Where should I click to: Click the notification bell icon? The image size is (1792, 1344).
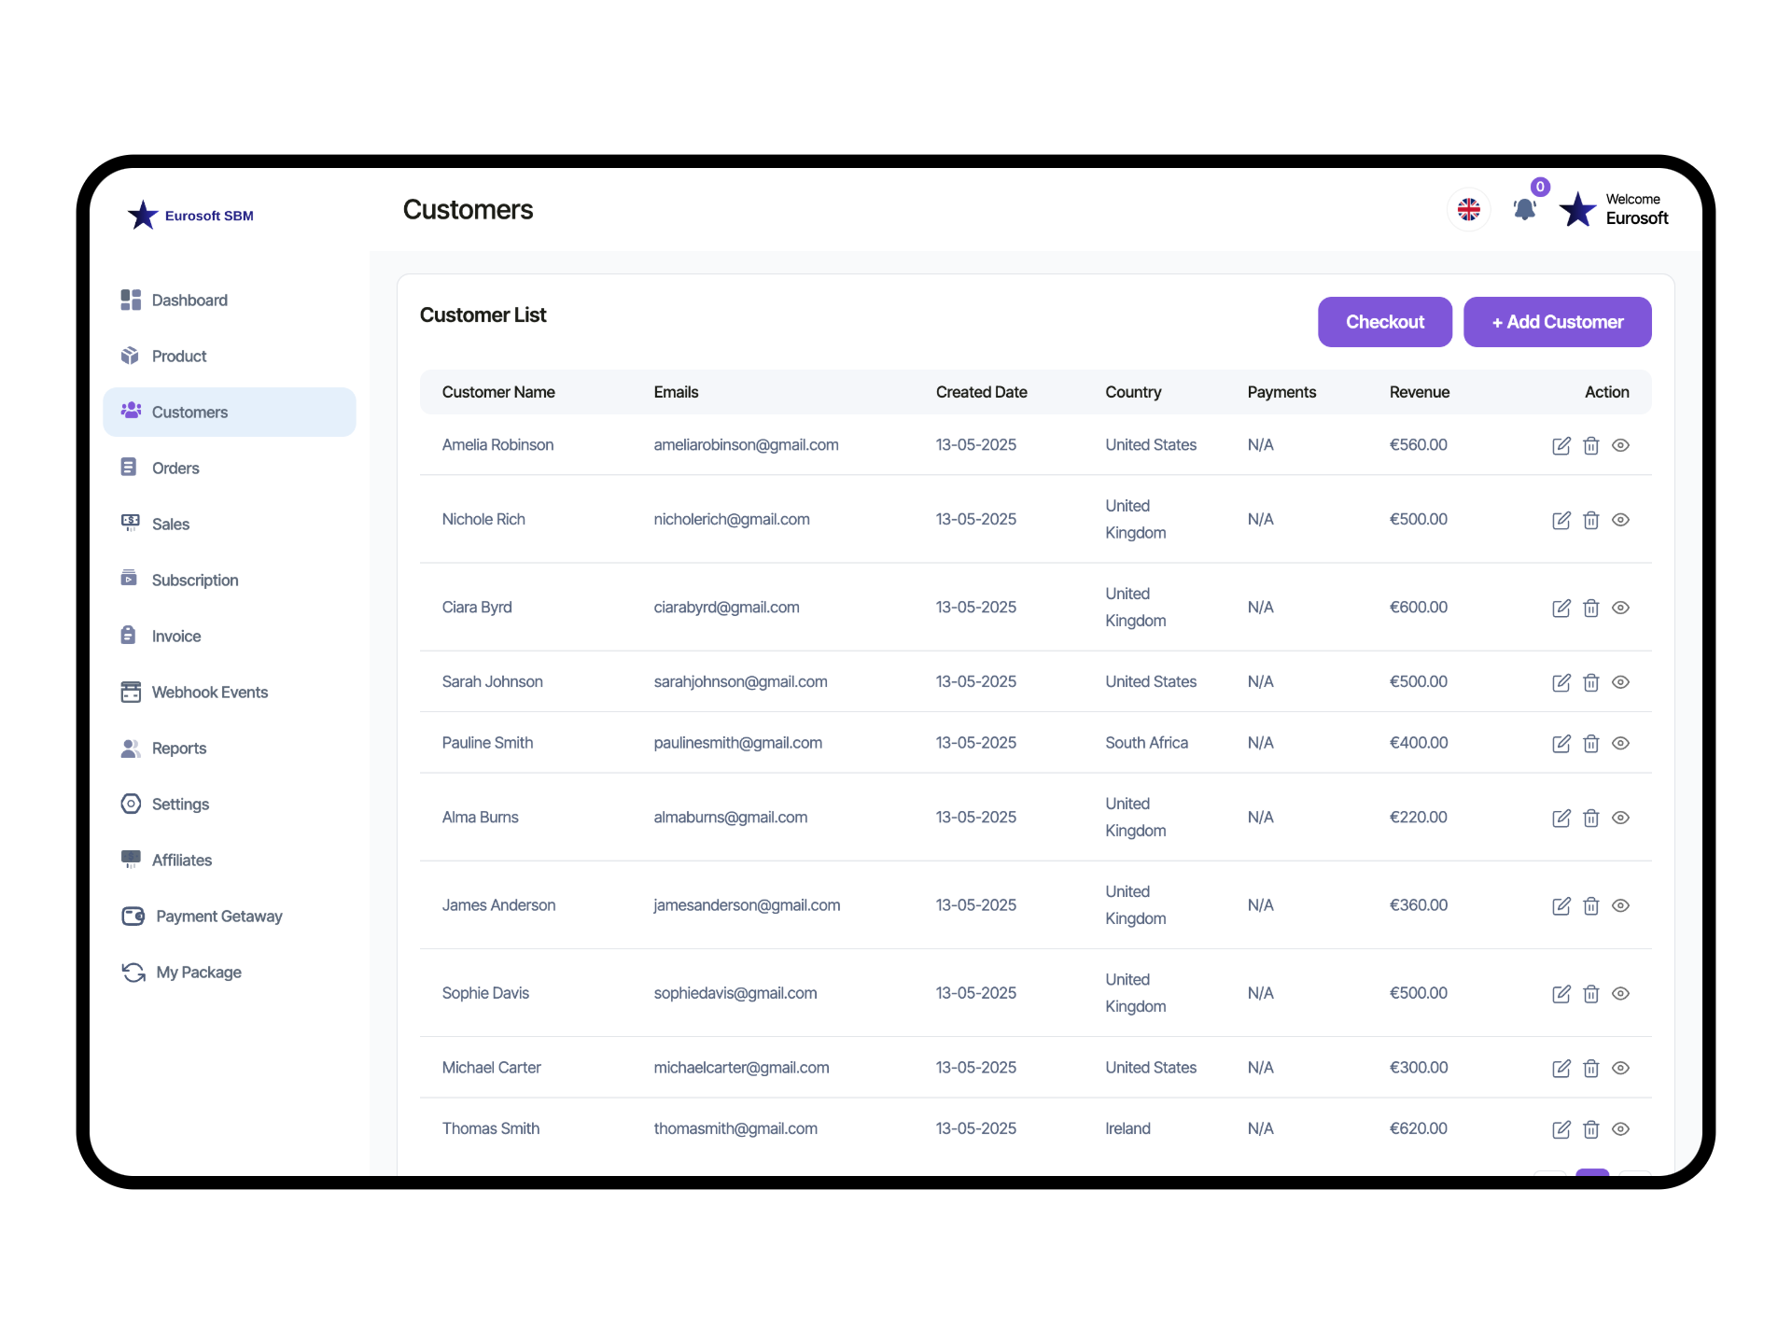pos(1524,209)
